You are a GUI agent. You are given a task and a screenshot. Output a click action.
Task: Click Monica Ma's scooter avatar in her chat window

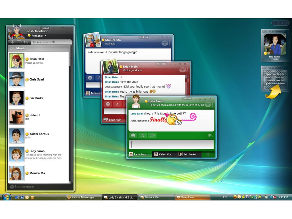(92, 40)
